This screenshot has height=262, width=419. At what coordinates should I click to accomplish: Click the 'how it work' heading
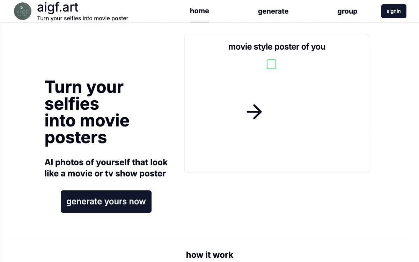coord(209,255)
